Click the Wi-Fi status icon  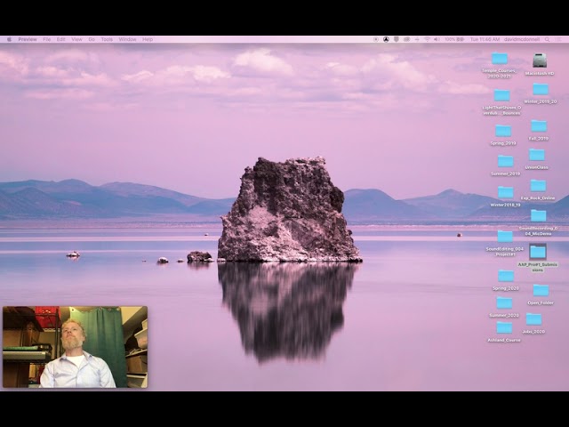[427, 39]
